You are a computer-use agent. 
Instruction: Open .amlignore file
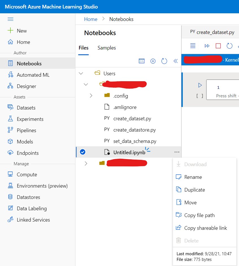[125, 107]
